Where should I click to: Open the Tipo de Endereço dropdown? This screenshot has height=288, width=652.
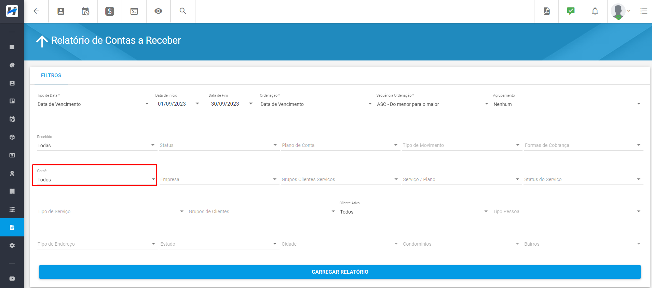click(x=97, y=244)
